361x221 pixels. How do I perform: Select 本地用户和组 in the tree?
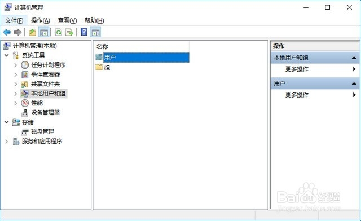pyautogui.click(x=49, y=94)
